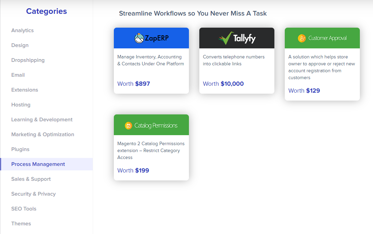The width and height of the screenshot is (373, 234).
Task: Click the Worth $10,000 price
Action: pos(223,84)
